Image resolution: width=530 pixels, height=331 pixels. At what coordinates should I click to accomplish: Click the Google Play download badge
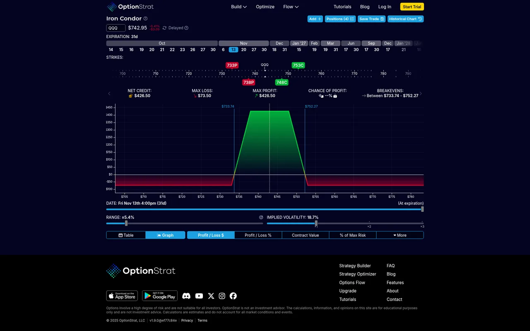160,296
